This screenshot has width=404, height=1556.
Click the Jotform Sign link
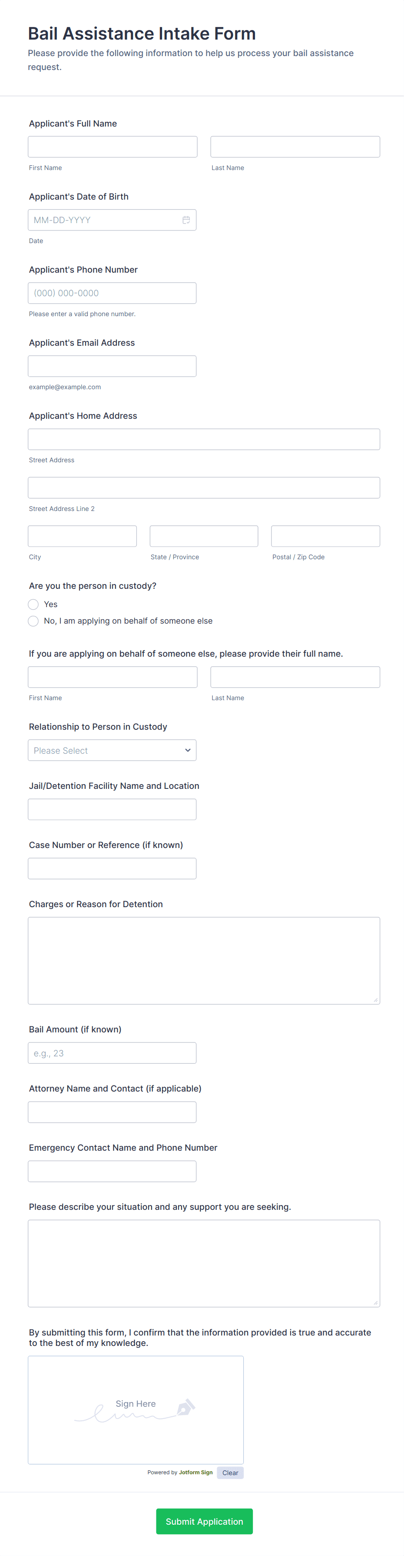tap(195, 1472)
